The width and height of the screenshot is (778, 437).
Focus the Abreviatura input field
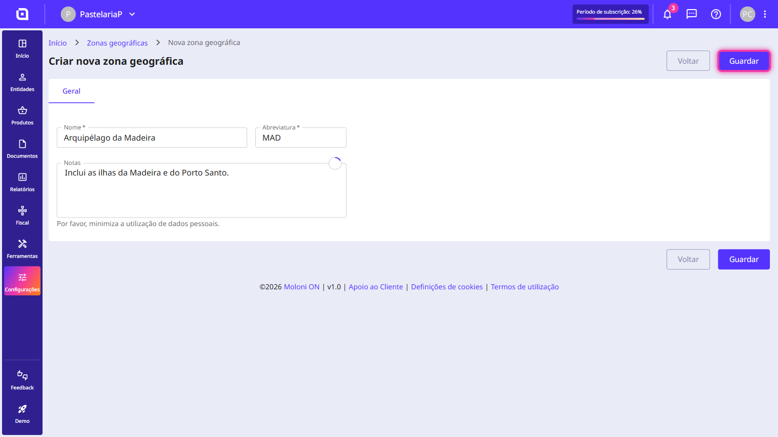(x=301, y=138)
